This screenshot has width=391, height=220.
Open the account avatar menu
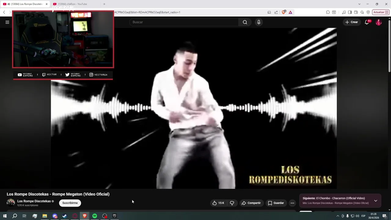(379, 22)
